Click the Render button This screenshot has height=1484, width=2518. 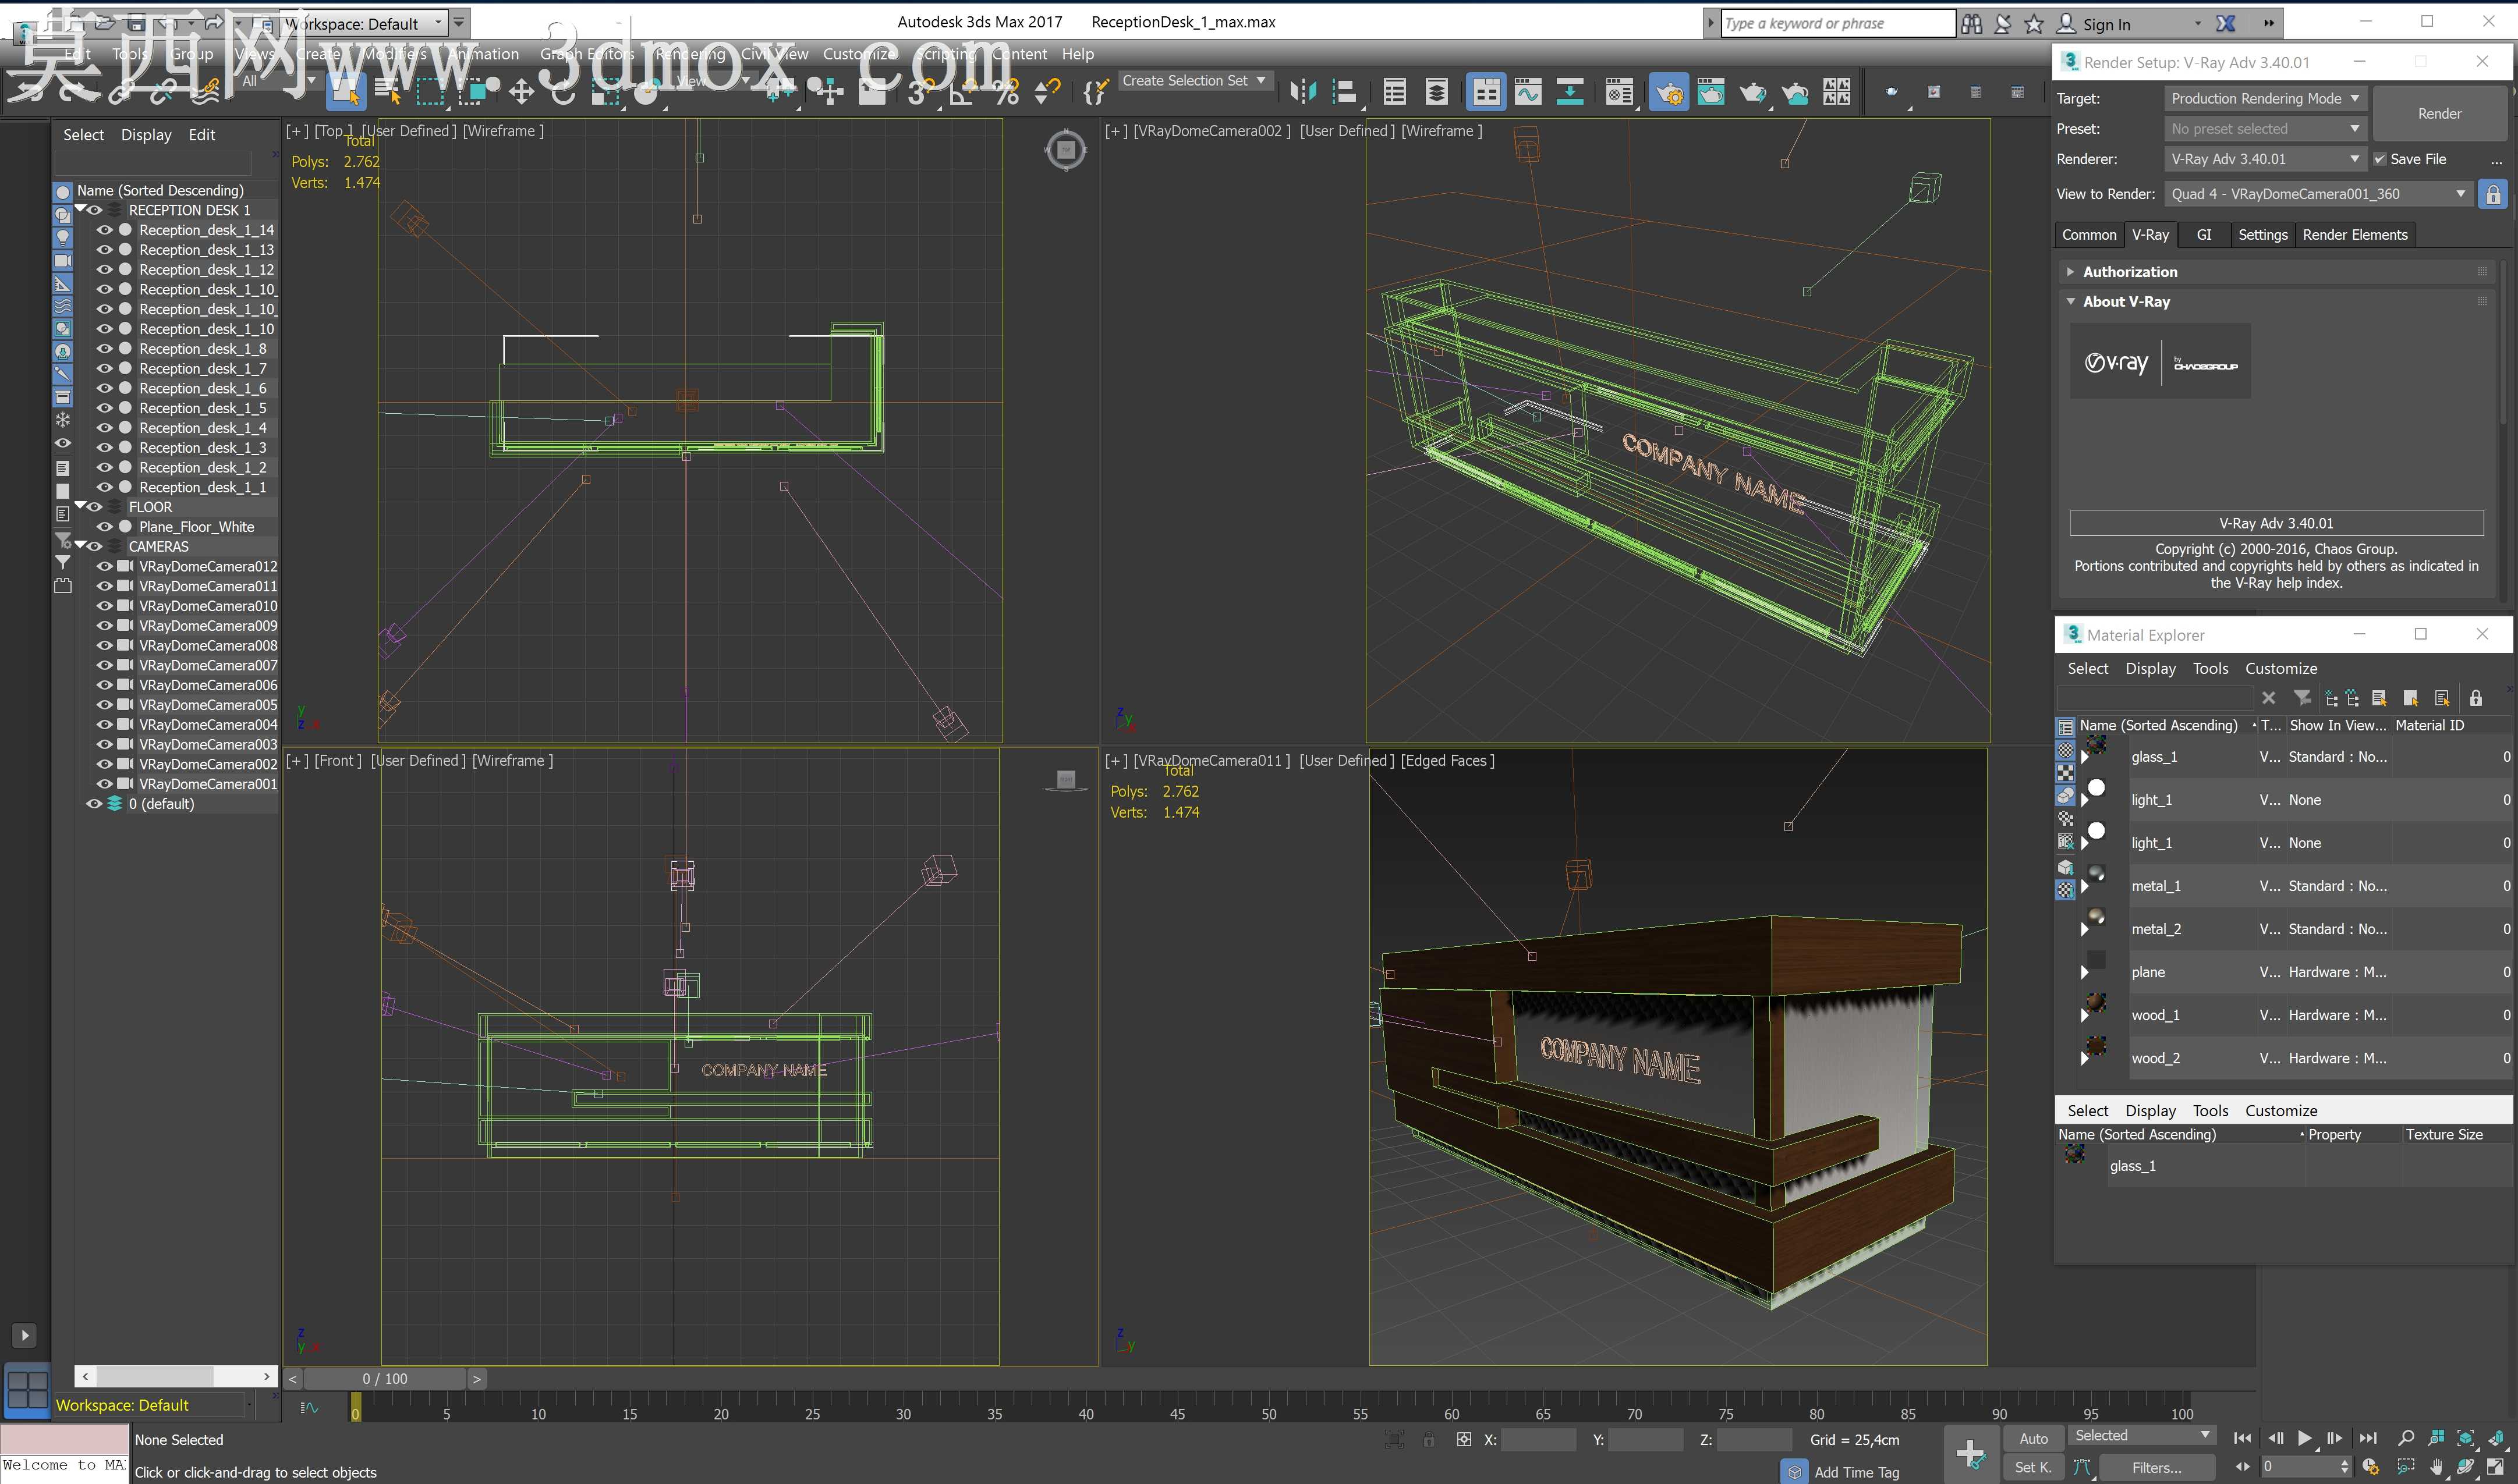click(x=2440, y=114)
